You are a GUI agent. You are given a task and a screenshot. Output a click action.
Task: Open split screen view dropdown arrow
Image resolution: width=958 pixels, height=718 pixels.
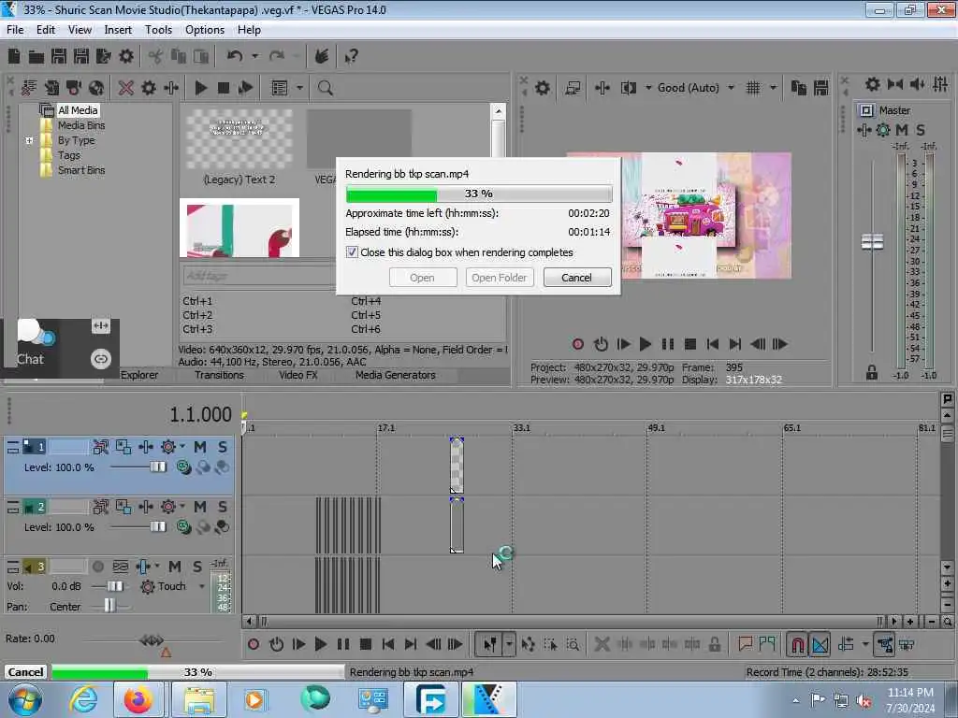click(x=648, y=88)
